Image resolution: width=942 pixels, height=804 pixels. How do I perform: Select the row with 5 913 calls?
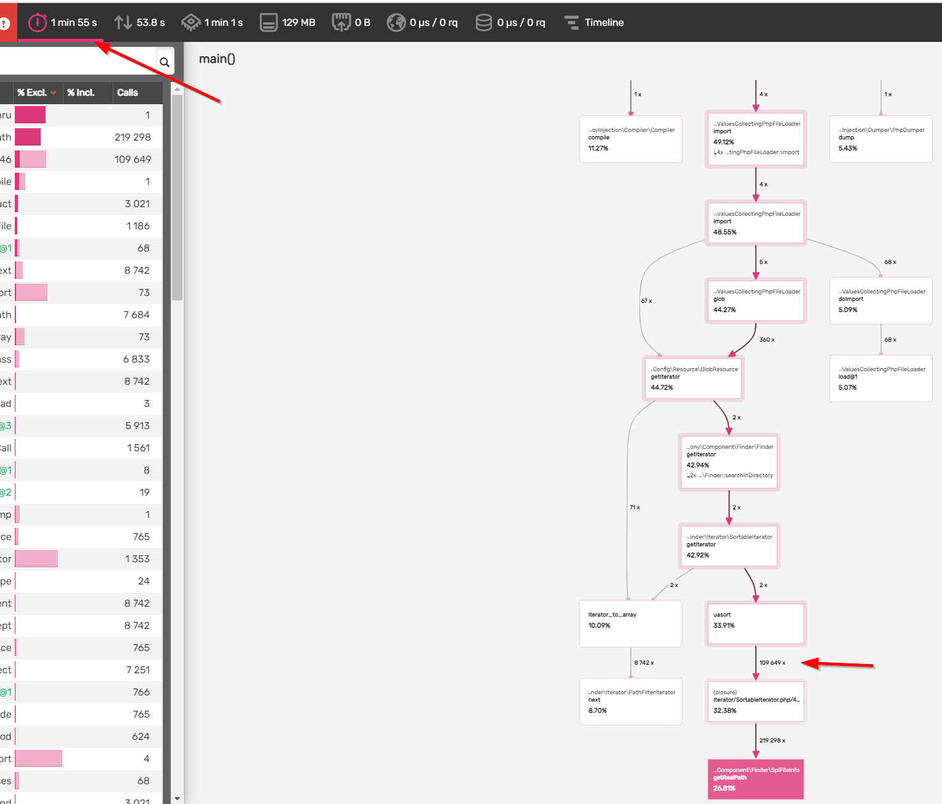[x=81, y=425]
